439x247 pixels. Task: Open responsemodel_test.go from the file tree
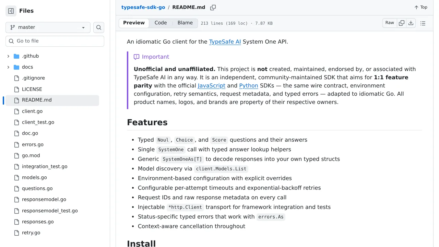(50, 211)
